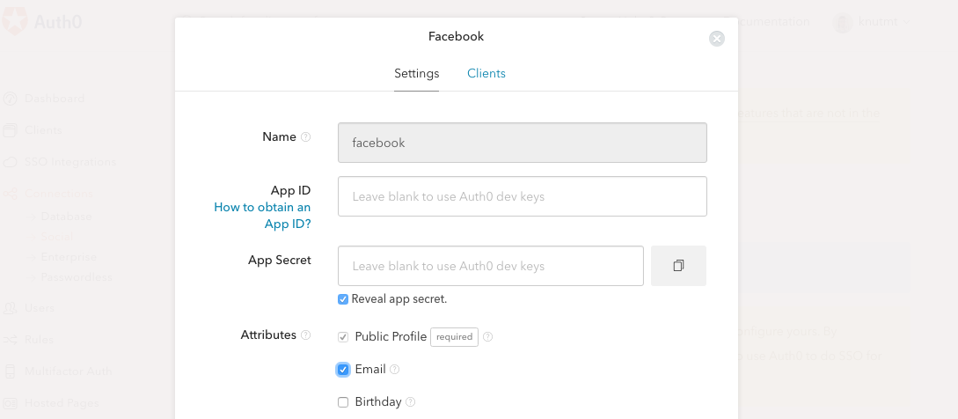Select Database under Connections sidebar
This screenshot has height=419, width=958.
(66, 217)
